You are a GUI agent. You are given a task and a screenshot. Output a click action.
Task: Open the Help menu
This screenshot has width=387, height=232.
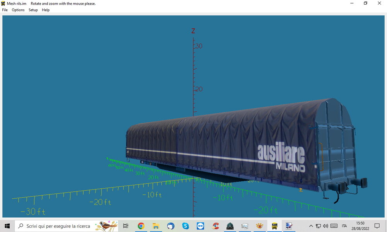click(x=46, y=10)
